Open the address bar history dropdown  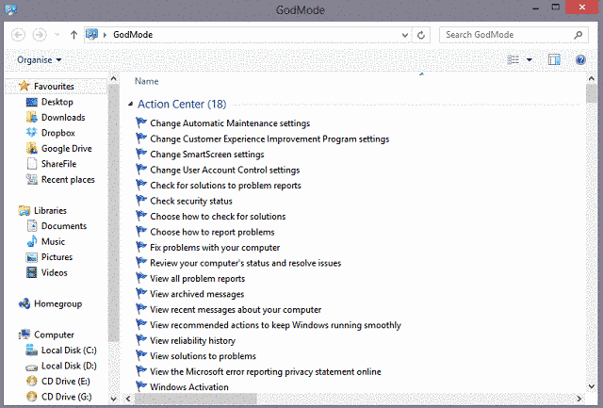(x=404, y=35)
